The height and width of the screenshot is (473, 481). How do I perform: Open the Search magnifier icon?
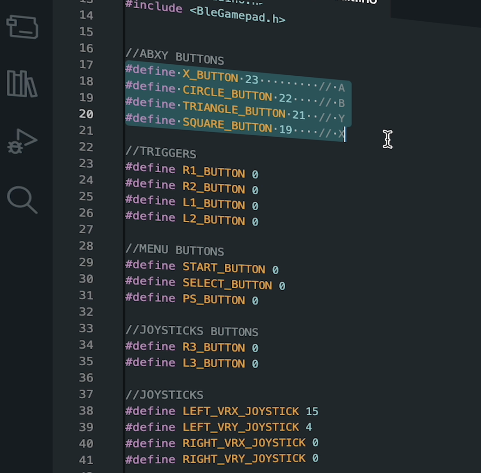(x=22, y=200)
